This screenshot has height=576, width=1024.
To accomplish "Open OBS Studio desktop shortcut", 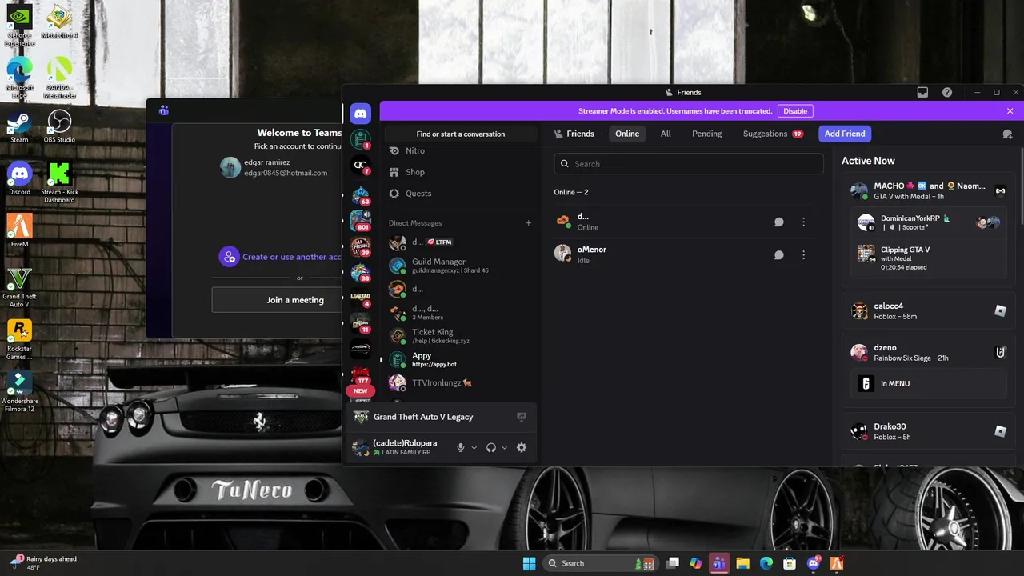I will pos(59,127).
